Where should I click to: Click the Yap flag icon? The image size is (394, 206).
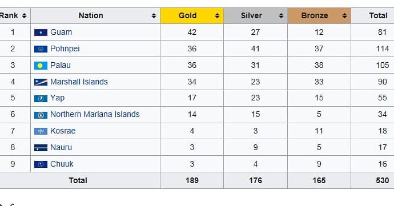41,99
